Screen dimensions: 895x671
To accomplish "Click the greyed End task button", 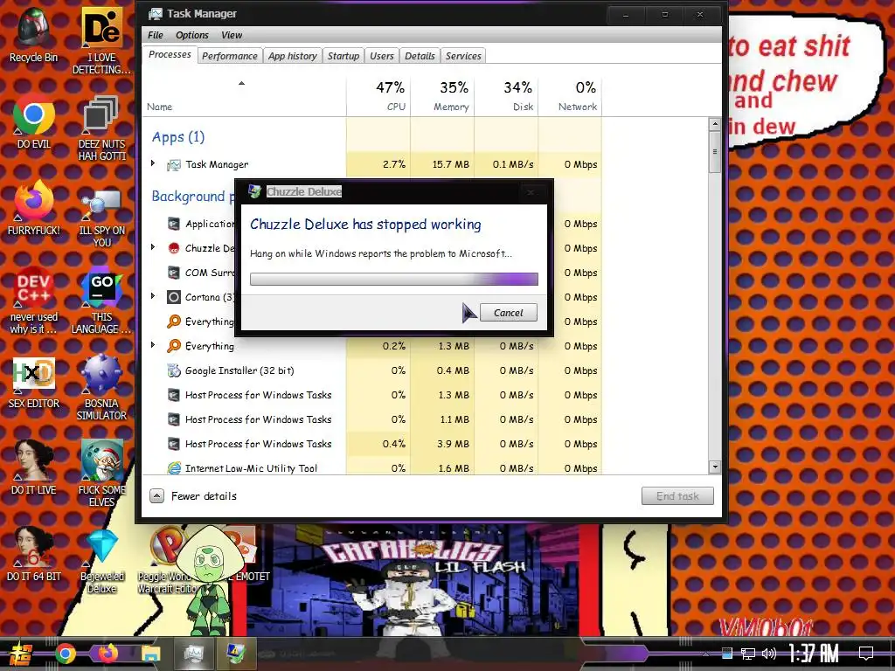I will click(677, 496).
